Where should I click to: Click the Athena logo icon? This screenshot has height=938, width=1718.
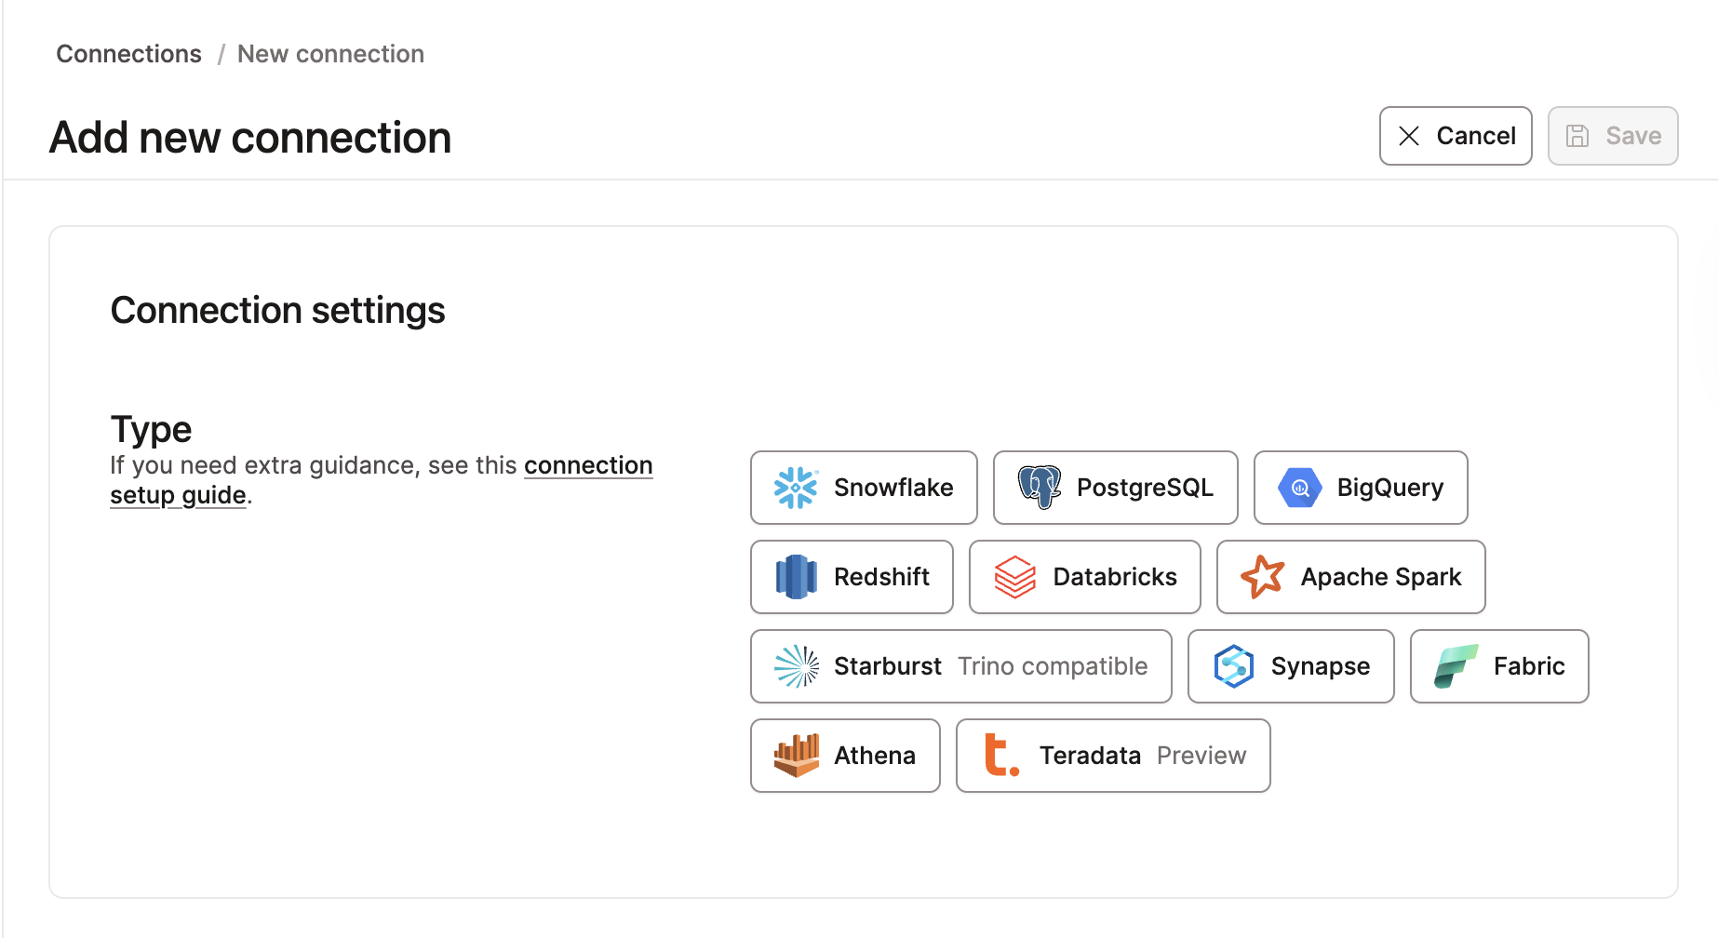(x=796, y=756)
